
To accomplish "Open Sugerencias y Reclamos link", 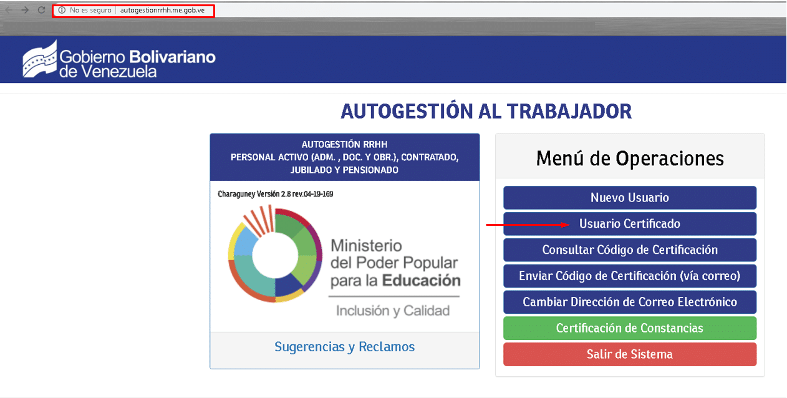I will point(345,347).
